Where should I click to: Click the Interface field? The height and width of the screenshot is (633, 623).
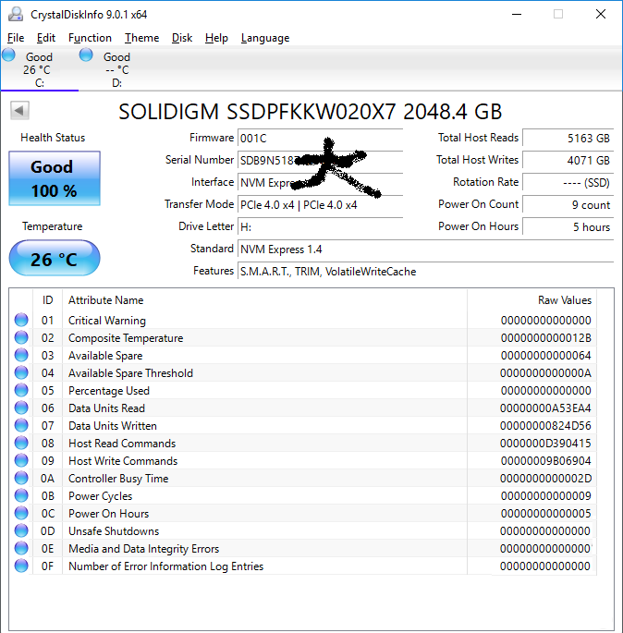tap(320, 182)
